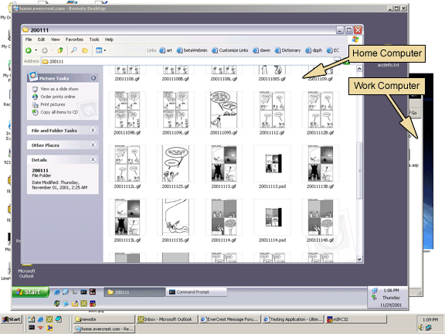Click Command Prompt remote taskbar button

[x=196, y=292]
